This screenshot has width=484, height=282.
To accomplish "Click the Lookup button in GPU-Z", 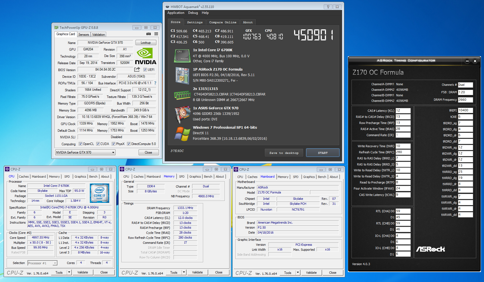I will tap(146, 43).
